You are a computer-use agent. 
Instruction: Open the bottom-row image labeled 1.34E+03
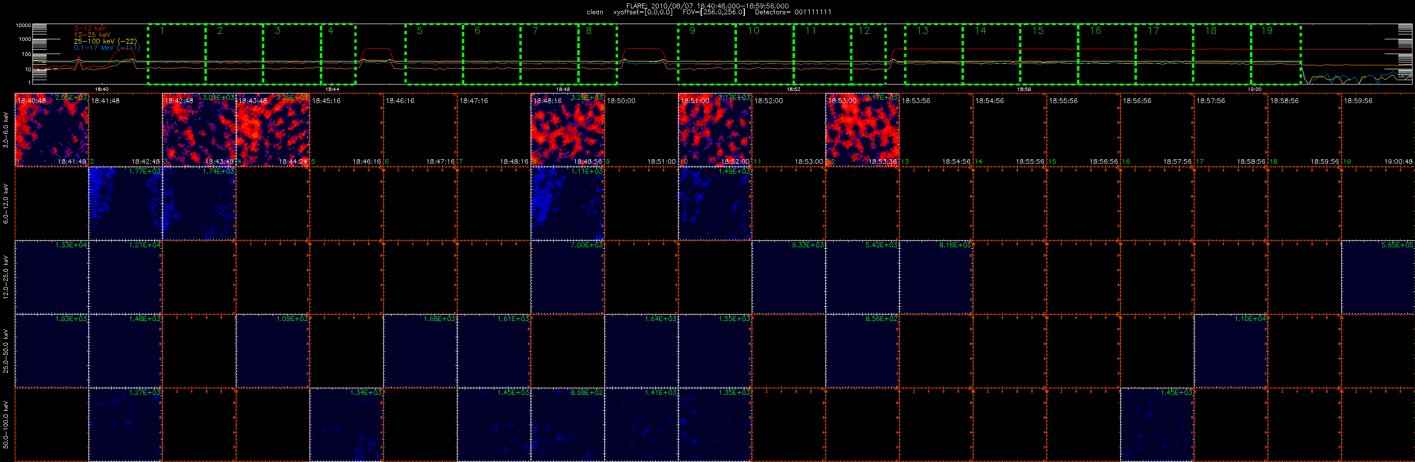click(x=346, y=425)
